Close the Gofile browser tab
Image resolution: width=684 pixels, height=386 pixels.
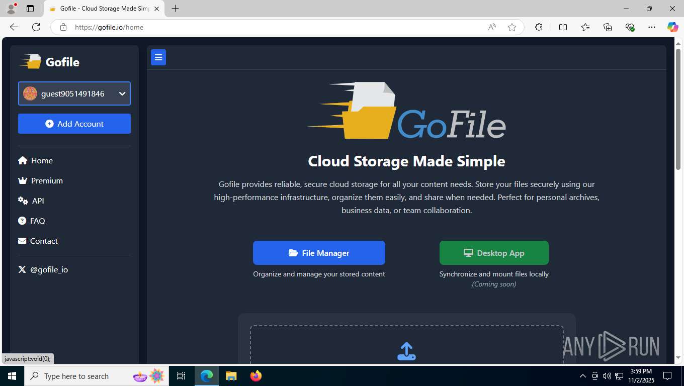pyautogui.click(x=156, y=9)
